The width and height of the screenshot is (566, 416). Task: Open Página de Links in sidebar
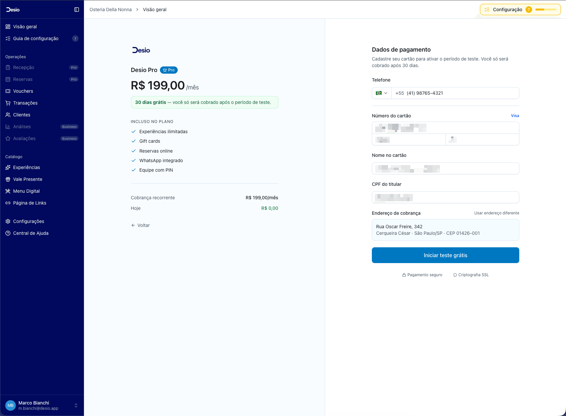42,203
